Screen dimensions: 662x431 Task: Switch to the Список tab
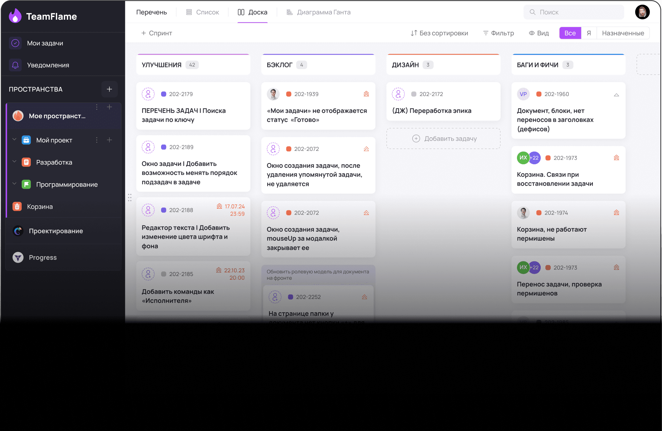click(x=203, y=12)
